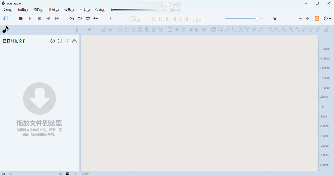Screen dimensions: 334x176
Task: Stop playback with the square button
Action: (x=39, y=18)
